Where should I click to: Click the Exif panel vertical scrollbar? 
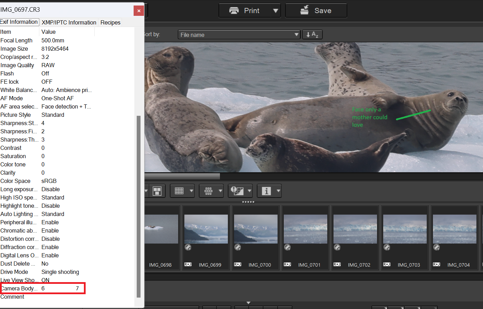pyautogui.click(x=139, y=206)
